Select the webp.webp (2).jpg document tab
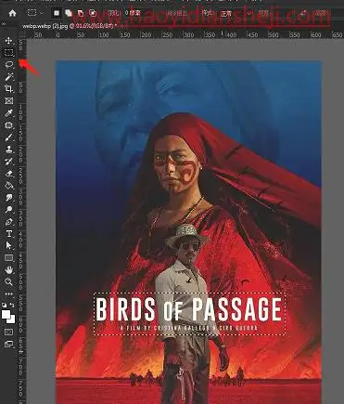Screen dimensions: 344x404 coord(70,26)
